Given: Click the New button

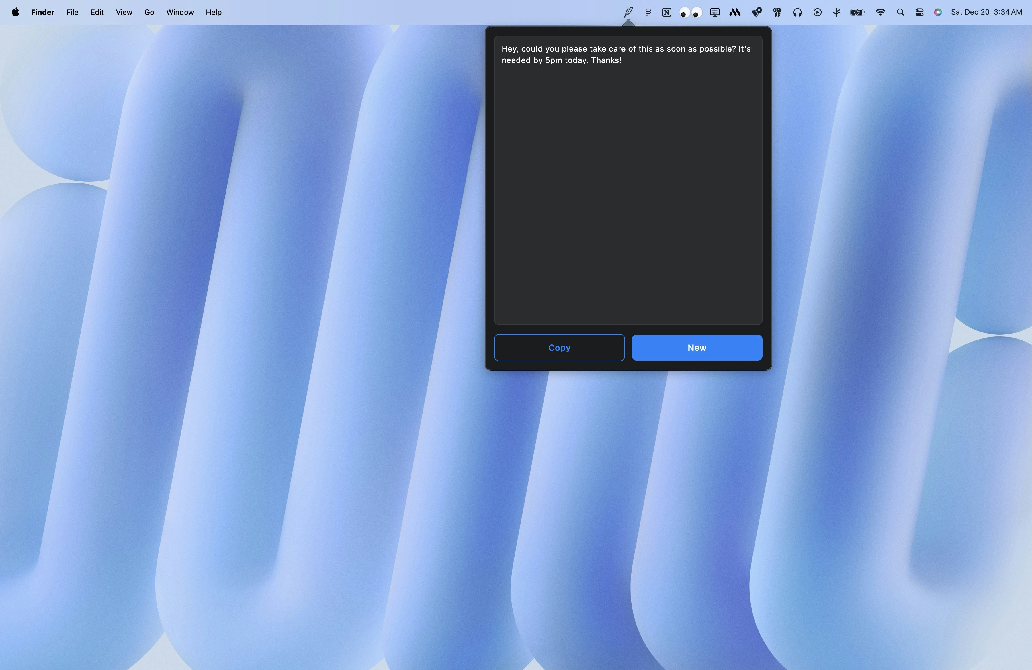Looking at the screenshot, I should point(696,348).
